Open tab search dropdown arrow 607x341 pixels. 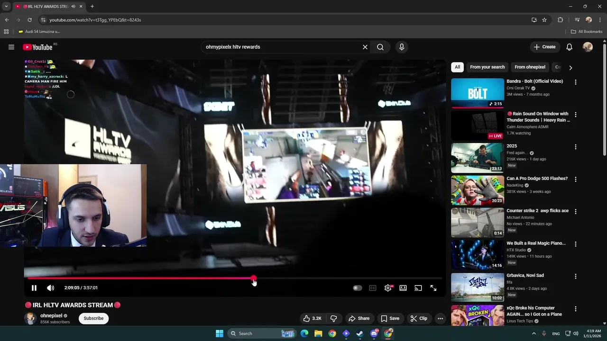[6, 7]
